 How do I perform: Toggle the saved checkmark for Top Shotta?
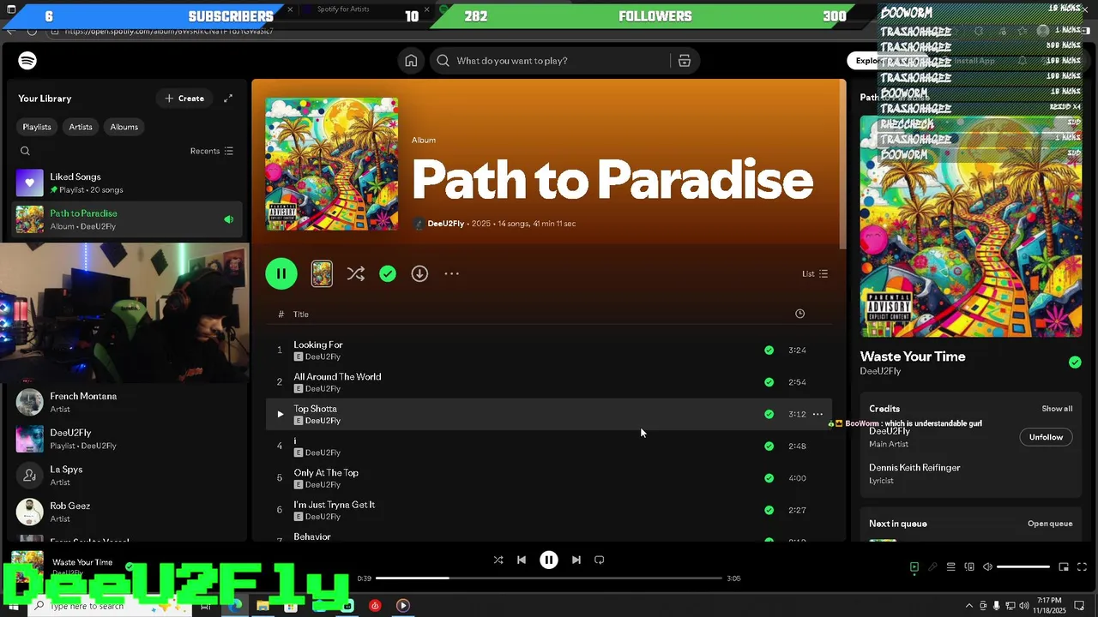coord(769,414)
